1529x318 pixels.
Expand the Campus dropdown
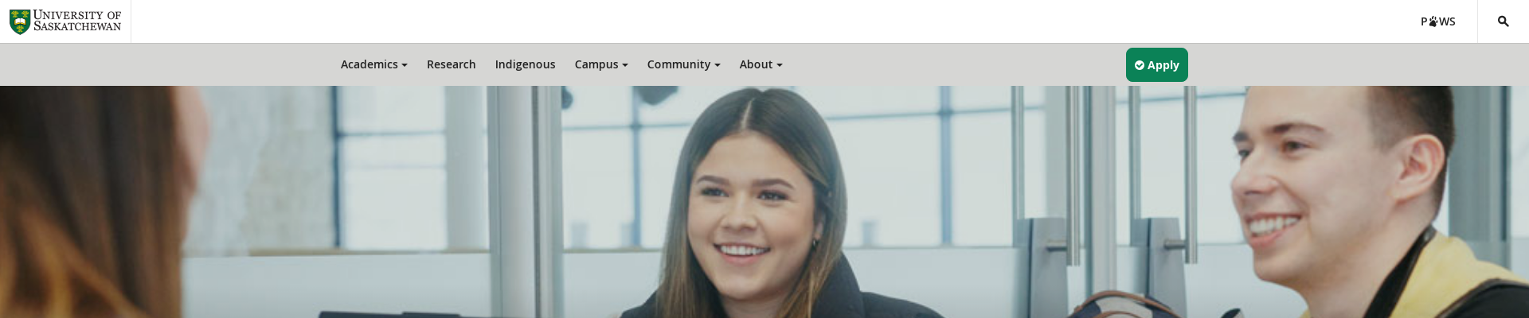click(601, 64)
